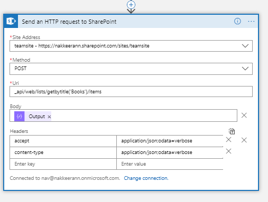Viewport: 268px width, 202px height.
Task: Click the action title Send an HTTP request
Action: tap(69, 22)
